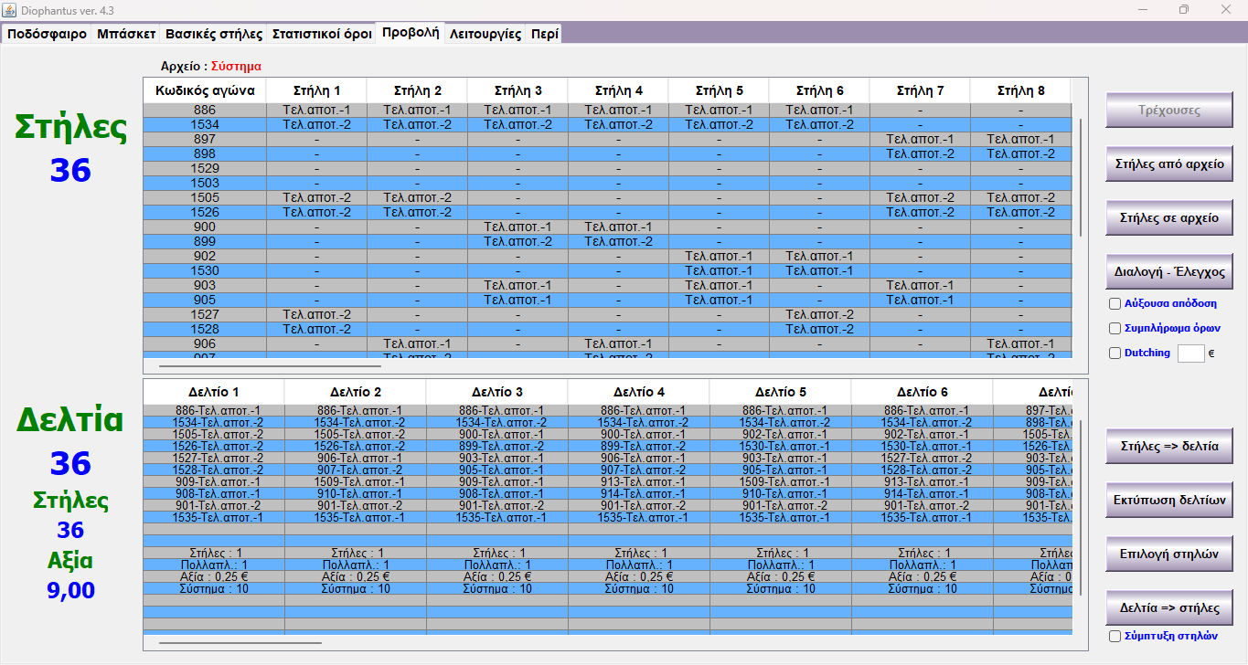Enable Αύξουσα απόδοση checkbox

click(1115, 304)
